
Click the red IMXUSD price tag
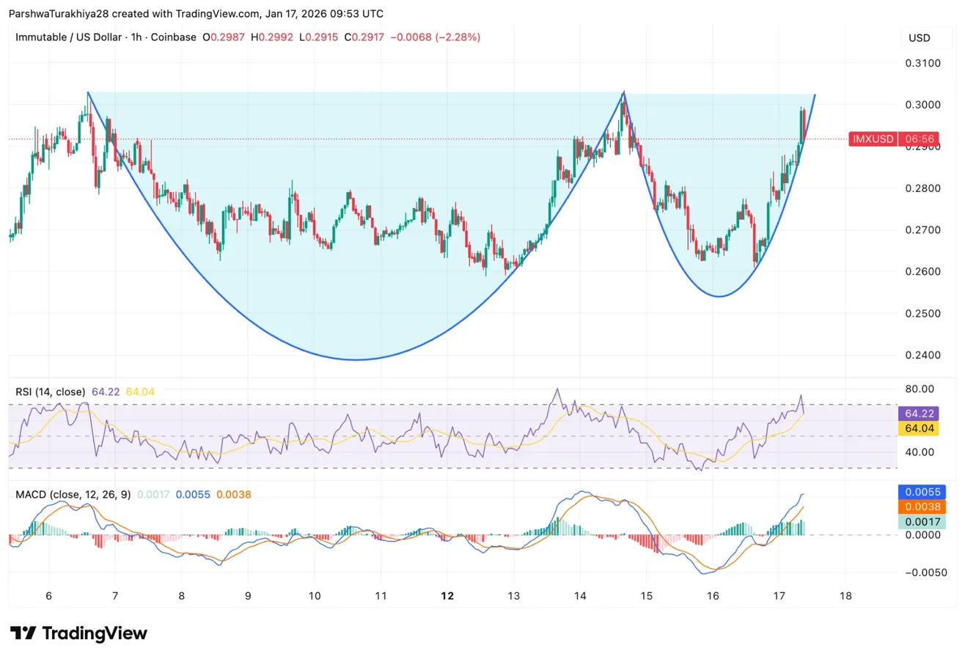tap(873, 139)
